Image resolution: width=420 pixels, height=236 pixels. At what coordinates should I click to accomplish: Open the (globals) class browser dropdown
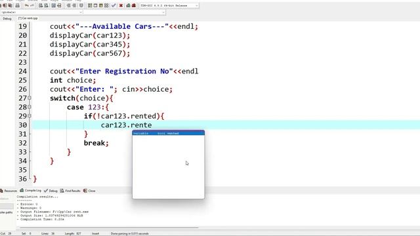[41, 12]
